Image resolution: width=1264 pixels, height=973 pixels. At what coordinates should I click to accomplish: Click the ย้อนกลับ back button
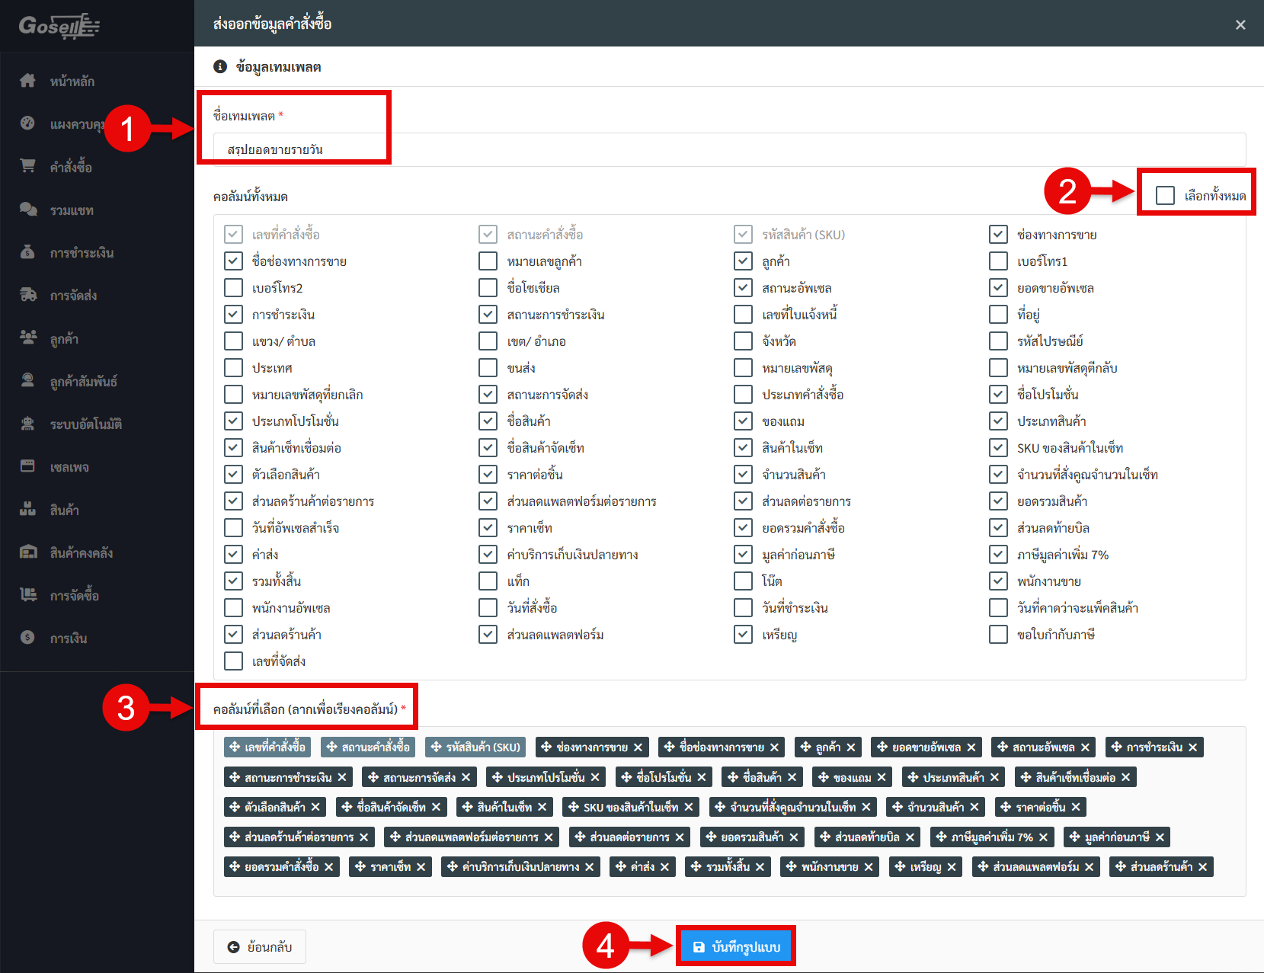pyautogui.click(x=260, y=946)
